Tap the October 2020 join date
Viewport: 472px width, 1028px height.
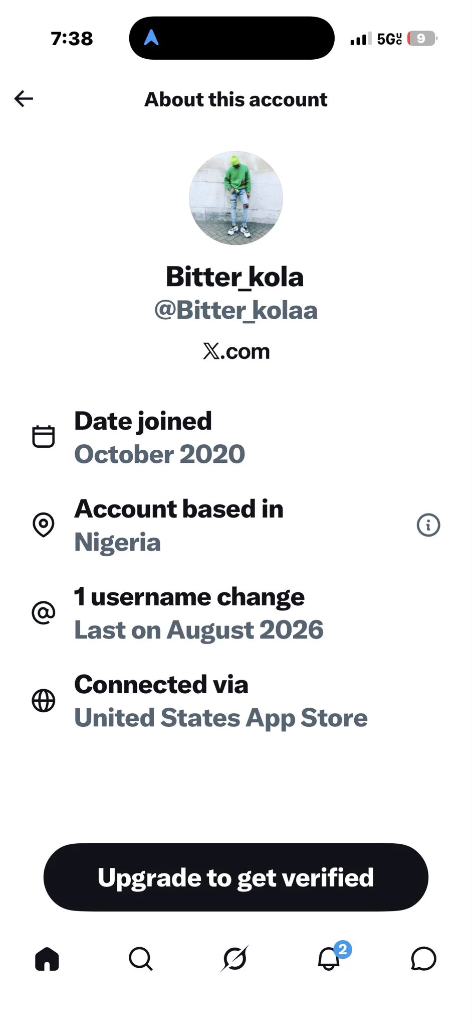point(160,454)
